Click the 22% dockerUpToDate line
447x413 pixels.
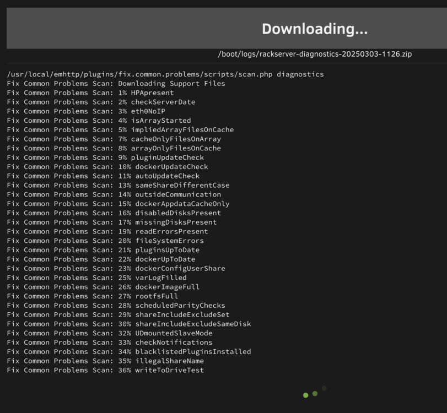click(101, 259)
